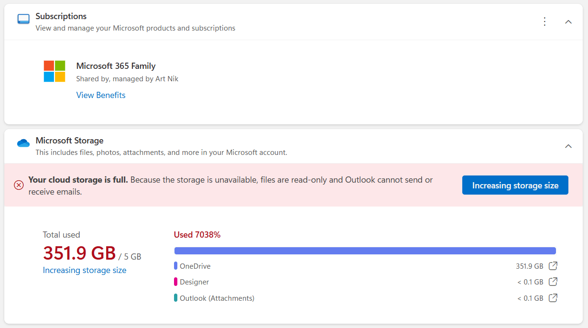Click the blue Increasing storage size button
The height and width of the screenshot is (328, 588).
pos(515,185)
